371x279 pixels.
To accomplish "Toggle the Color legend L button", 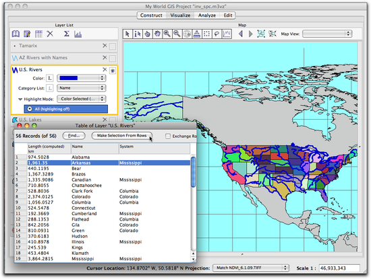I will (50, 78).
